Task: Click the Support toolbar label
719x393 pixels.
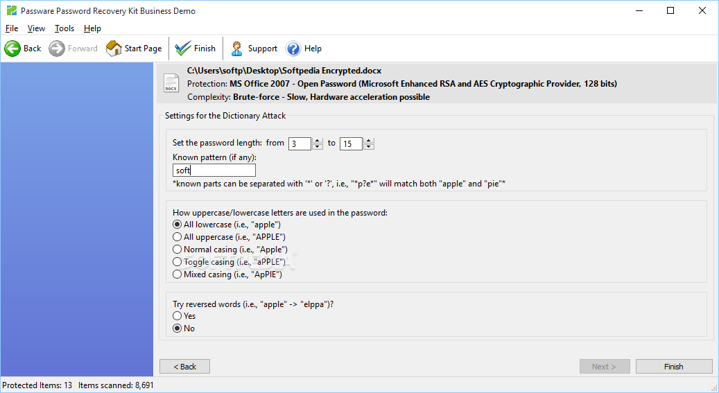Action: pyautogui.click(x=263, y=48)
